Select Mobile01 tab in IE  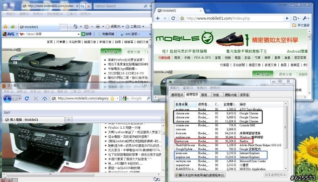(39, 27)
